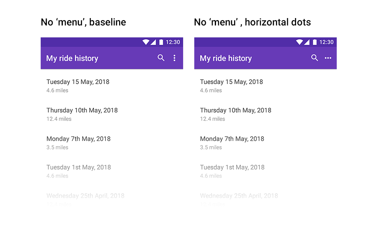Viewport: 377px width, 234px height.
Task: Tap search icon in baseline mockup
Action: click(x=161, y=57)
